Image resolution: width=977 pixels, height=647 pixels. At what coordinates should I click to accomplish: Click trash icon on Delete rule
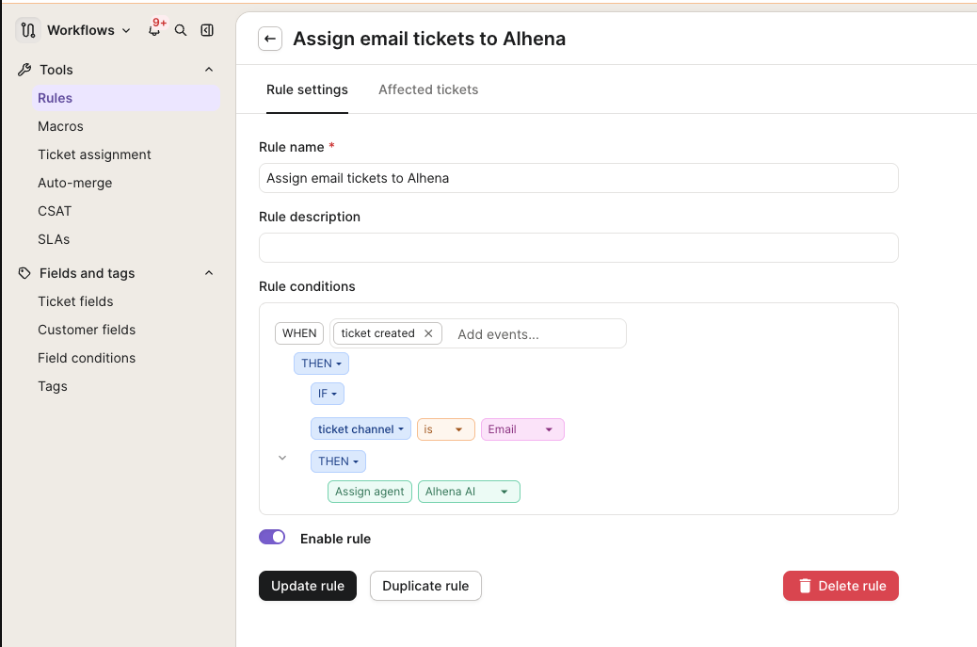click(805, 586)
